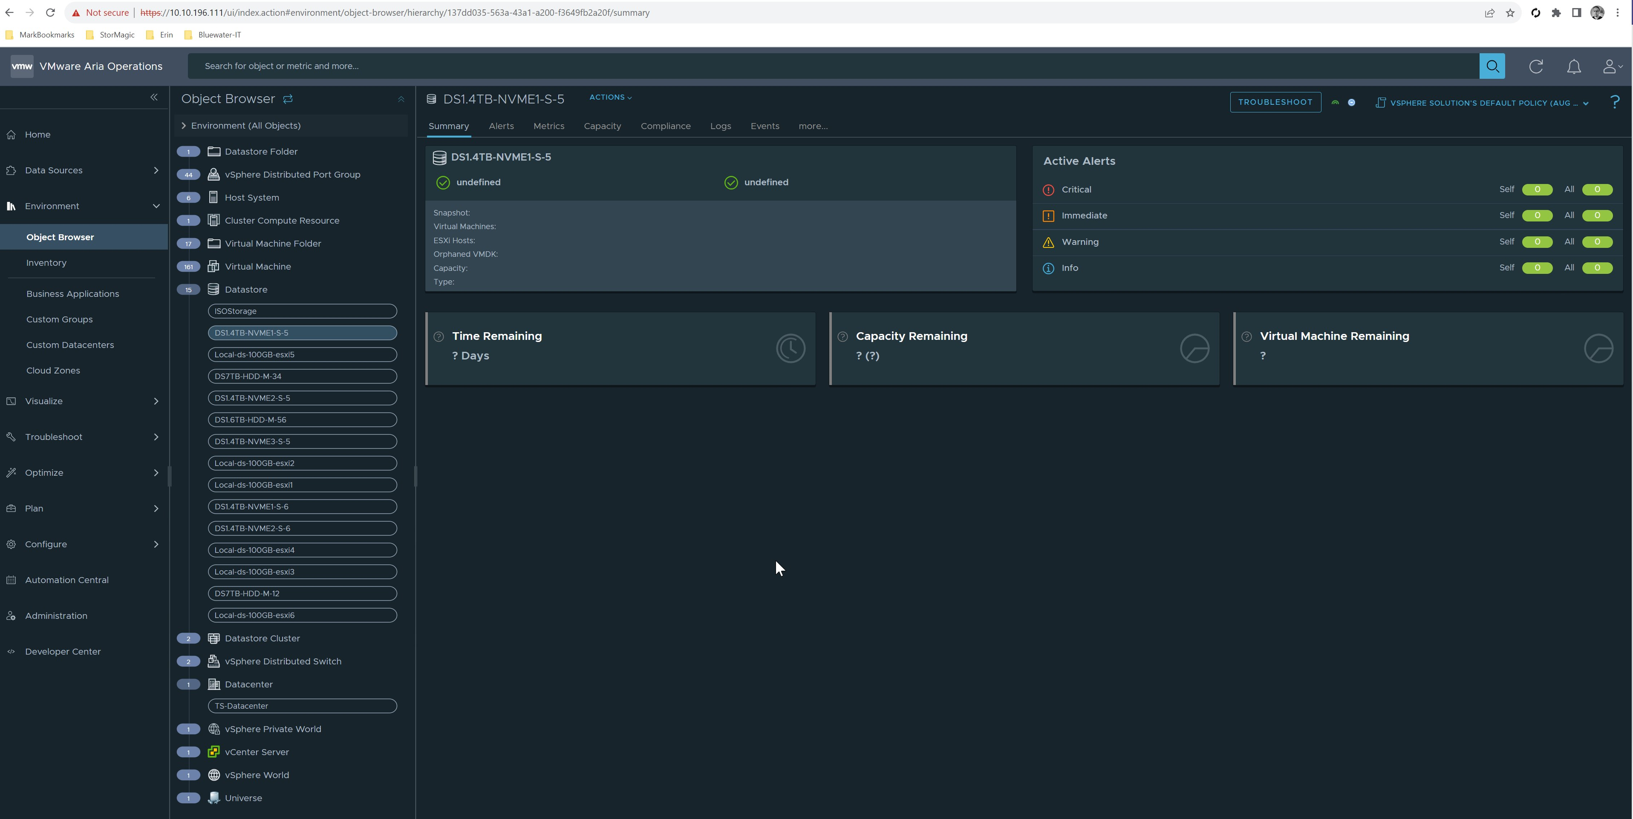Click the TROUBLESHOOT button

1275,102
